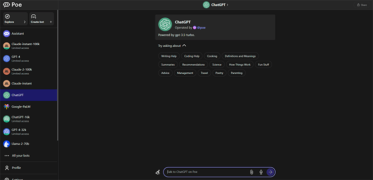The height and width of the screenshot is (180, 373).
Task: Select the Writing Help suggestion chip
Action: 169,56
